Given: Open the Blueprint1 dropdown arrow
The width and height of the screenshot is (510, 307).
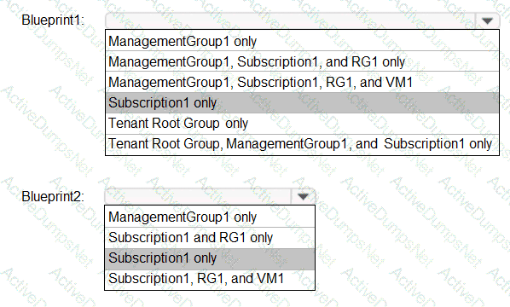Looking at the screenshot, I should pos(487,20).
